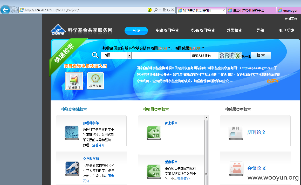Click the 按成果类型检索 heading
This screenshot has width=301, height=185.
tap(238, 109)
